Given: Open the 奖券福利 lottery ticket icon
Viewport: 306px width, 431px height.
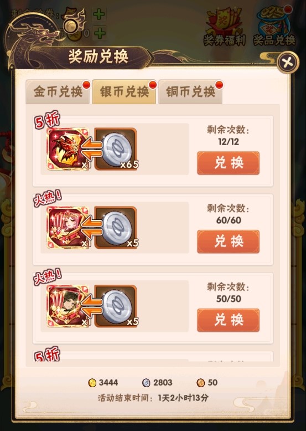Looking at the screenshot, I should (x=224, y=27).
